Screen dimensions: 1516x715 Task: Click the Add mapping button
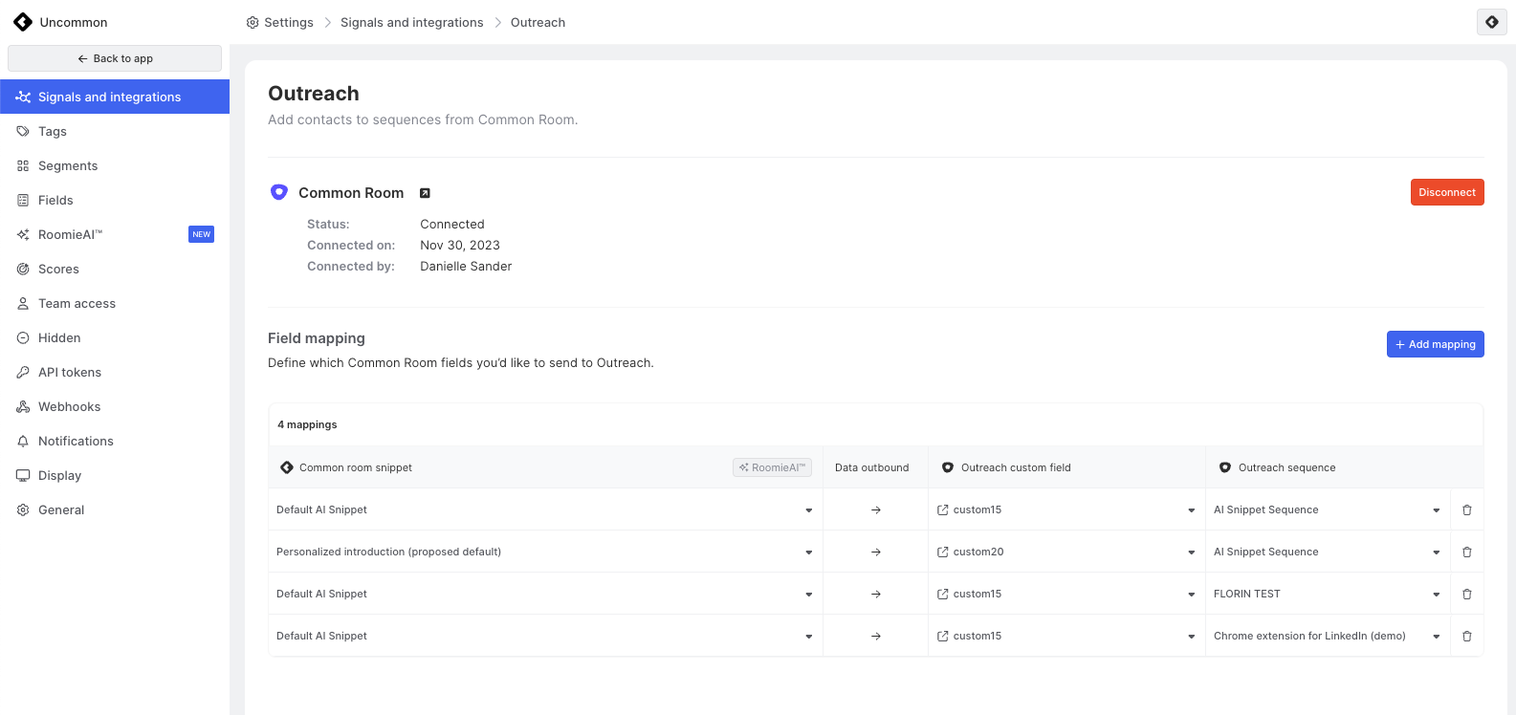(x=1435, y=344)
